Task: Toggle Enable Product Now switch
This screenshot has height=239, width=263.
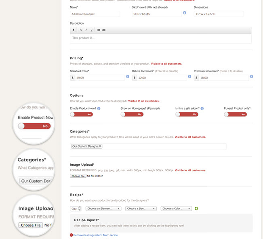Action: (82, 114)
